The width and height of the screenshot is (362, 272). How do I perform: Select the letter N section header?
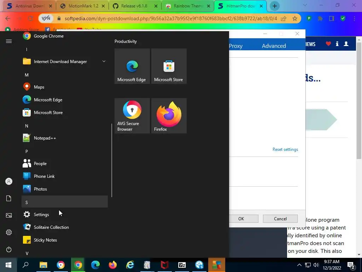[x=27, y=126]
